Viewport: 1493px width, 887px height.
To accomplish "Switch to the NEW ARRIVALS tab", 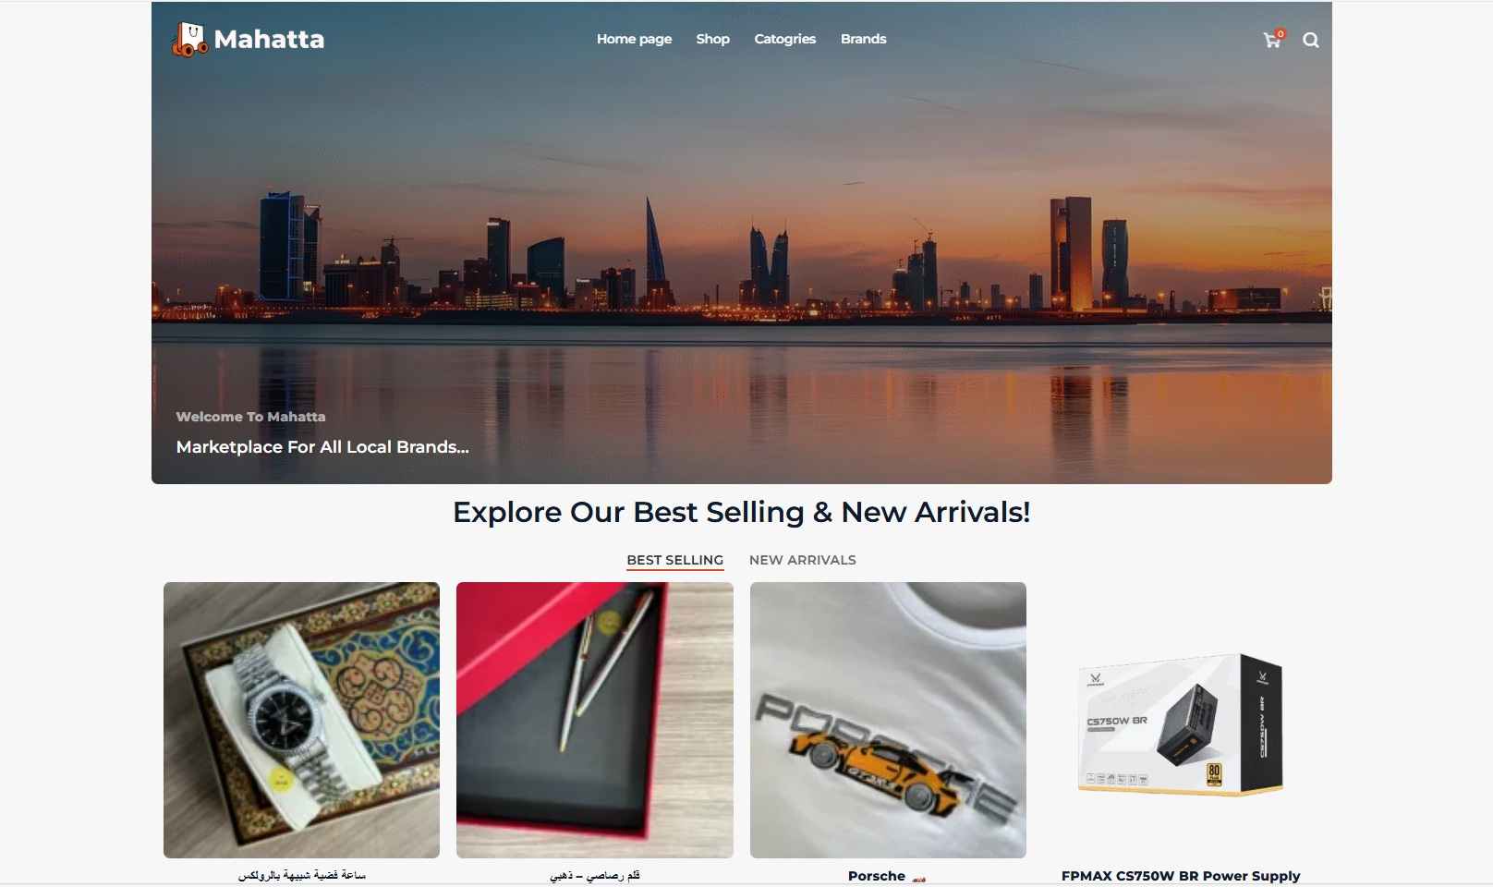I will [802, 560].
